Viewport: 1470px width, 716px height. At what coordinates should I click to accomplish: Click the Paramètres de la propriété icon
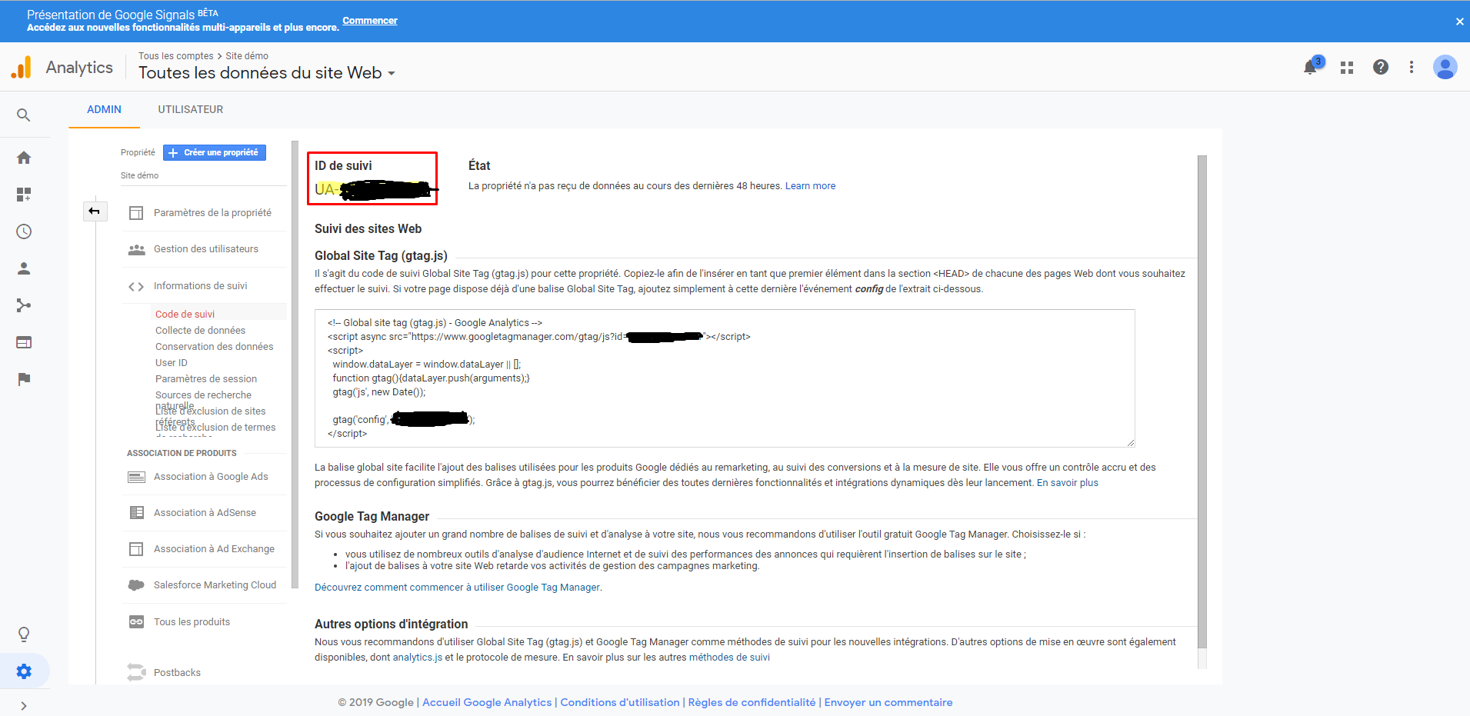click(136, 213)
